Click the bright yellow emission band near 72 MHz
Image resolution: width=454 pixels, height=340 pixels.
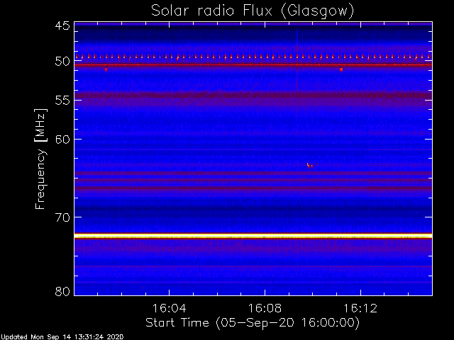pyautogui.click(x=253, y=236)
